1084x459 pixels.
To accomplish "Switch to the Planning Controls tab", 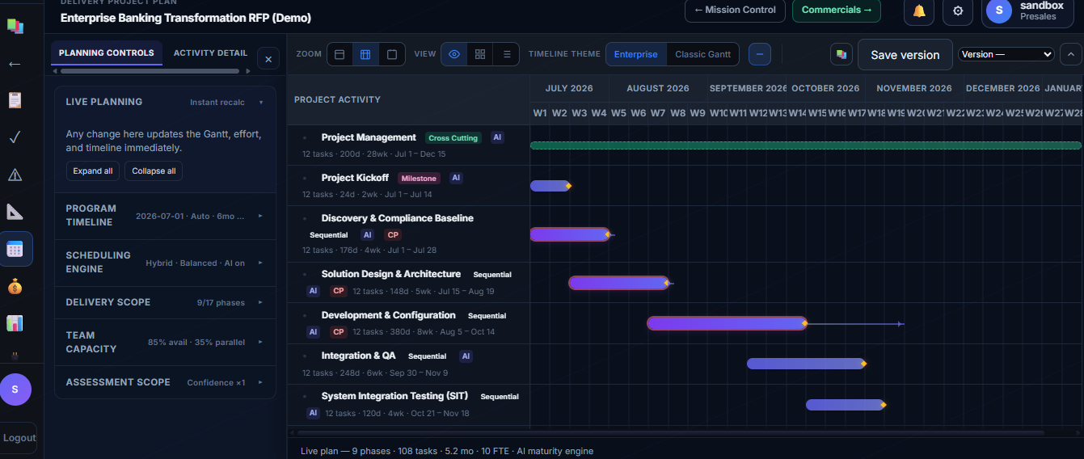I will click(x=106, y=53).
